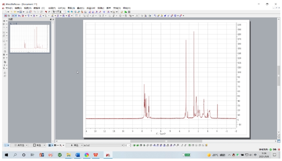Open the fill color black swatch dropdown

click(x=39, y=145)
